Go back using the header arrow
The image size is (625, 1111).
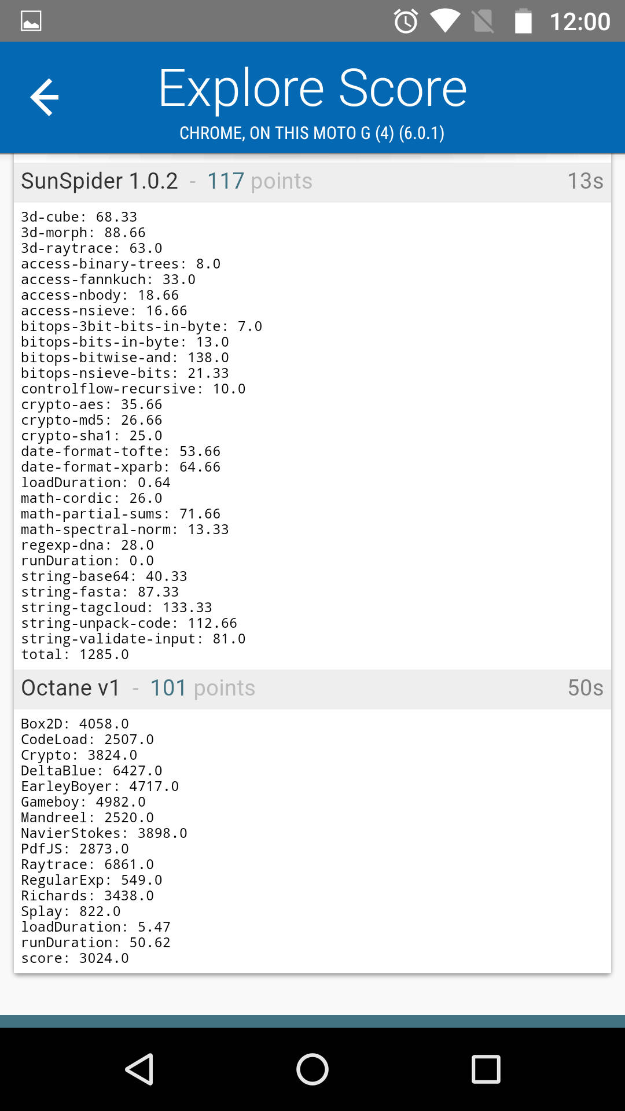coord(45,97)
